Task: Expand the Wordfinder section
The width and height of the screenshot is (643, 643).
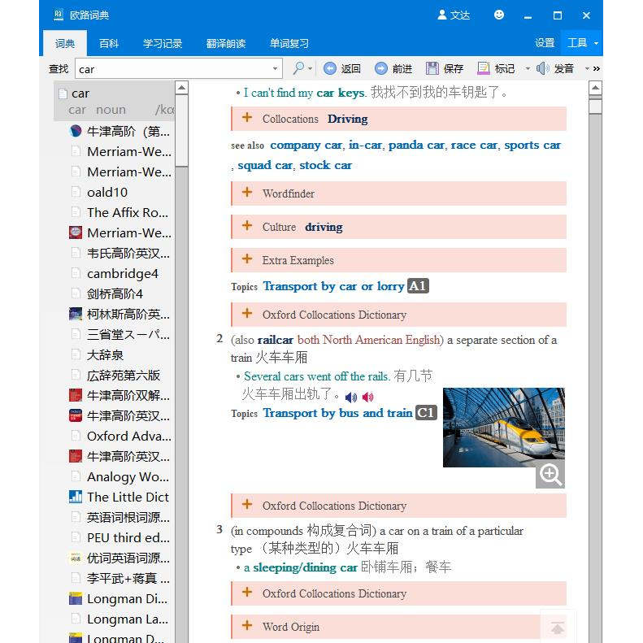Action: 399,193
